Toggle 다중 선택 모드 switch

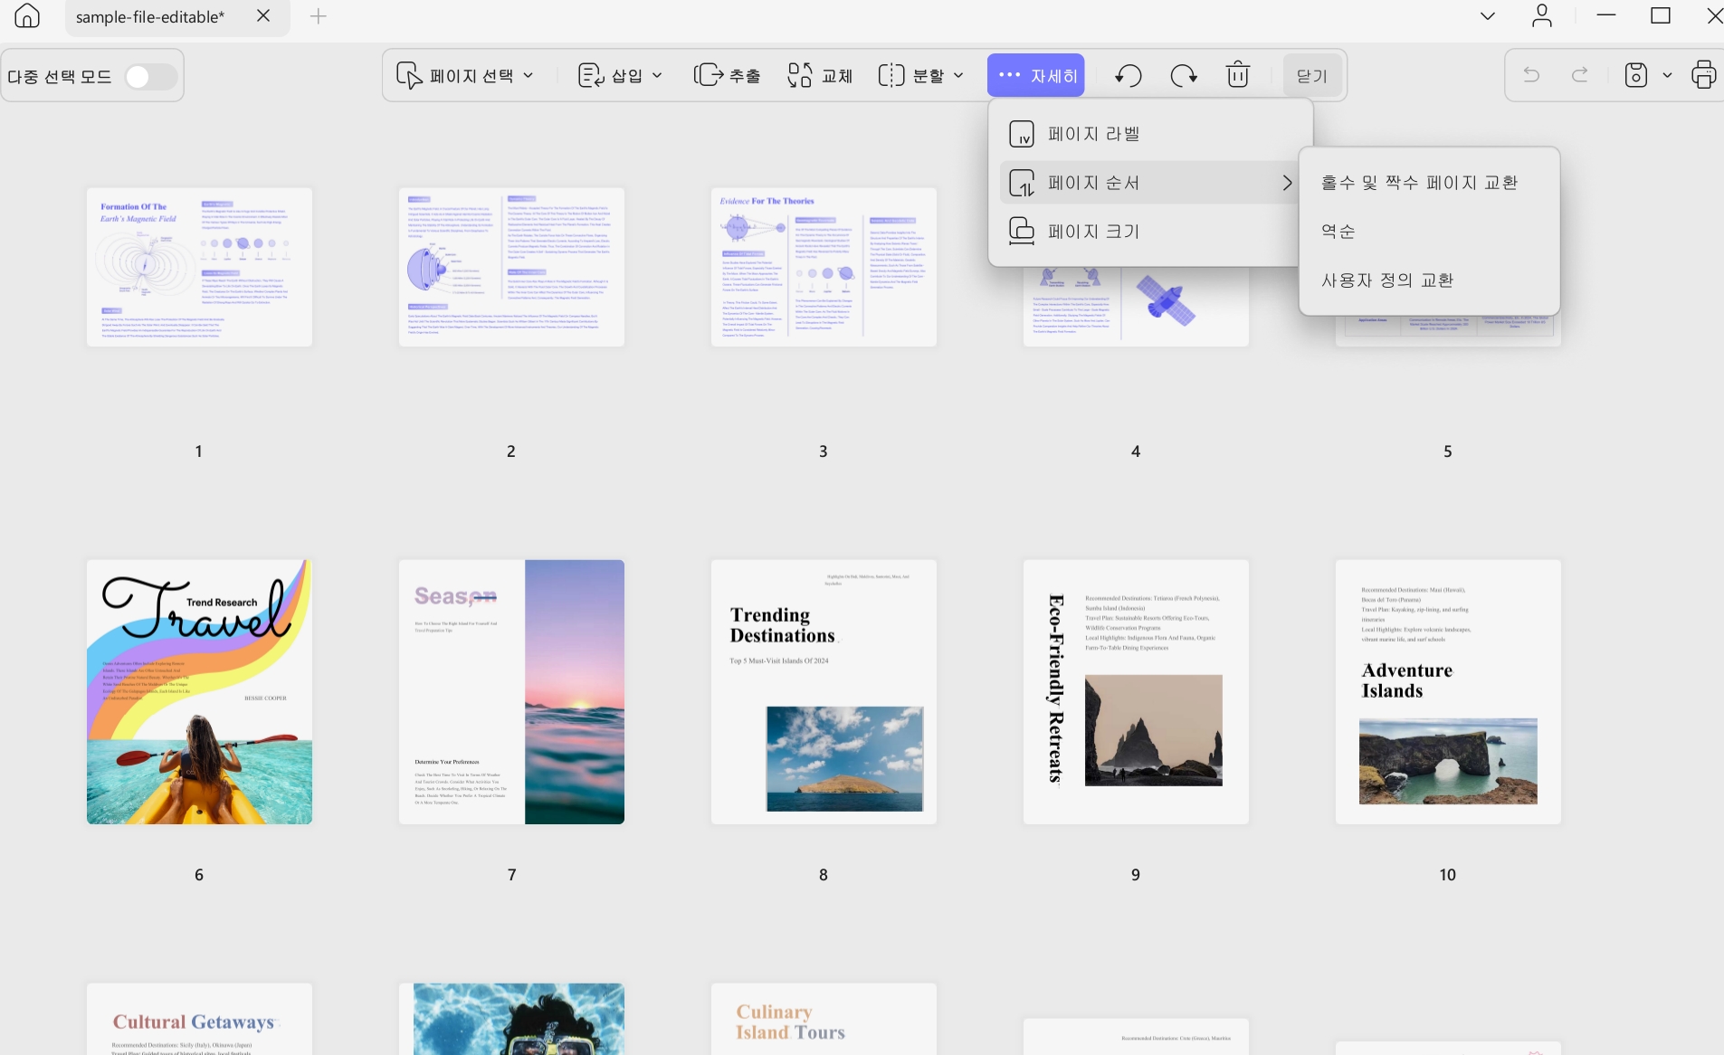[x=150, y=77]
